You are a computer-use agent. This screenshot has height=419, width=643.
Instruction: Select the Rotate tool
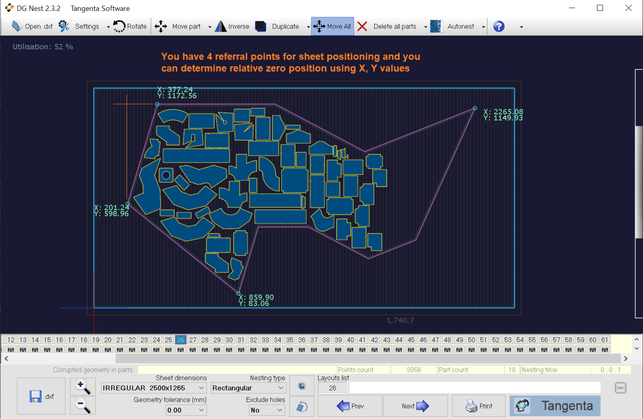(x=129, y=26)
